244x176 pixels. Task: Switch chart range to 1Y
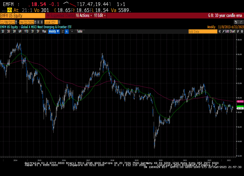click(32, 31)
